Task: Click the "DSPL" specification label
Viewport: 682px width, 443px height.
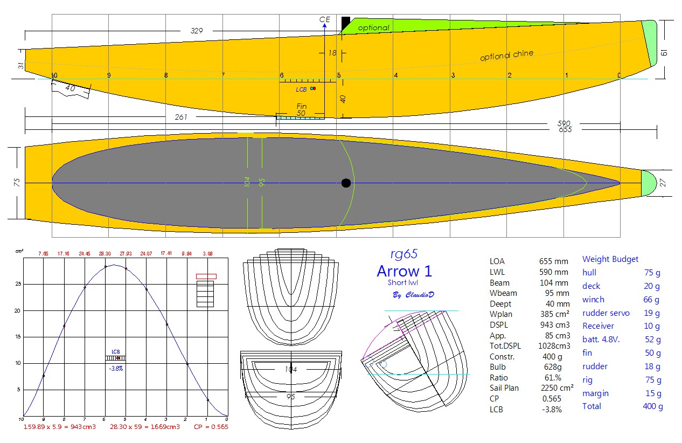Action: coord(499,325)
